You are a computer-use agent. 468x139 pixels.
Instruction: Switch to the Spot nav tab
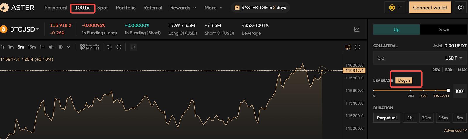(103, 8)
